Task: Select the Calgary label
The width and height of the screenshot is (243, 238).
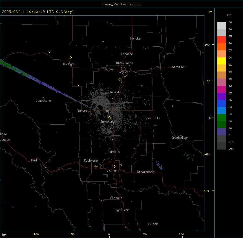Action: pos(112,170)
